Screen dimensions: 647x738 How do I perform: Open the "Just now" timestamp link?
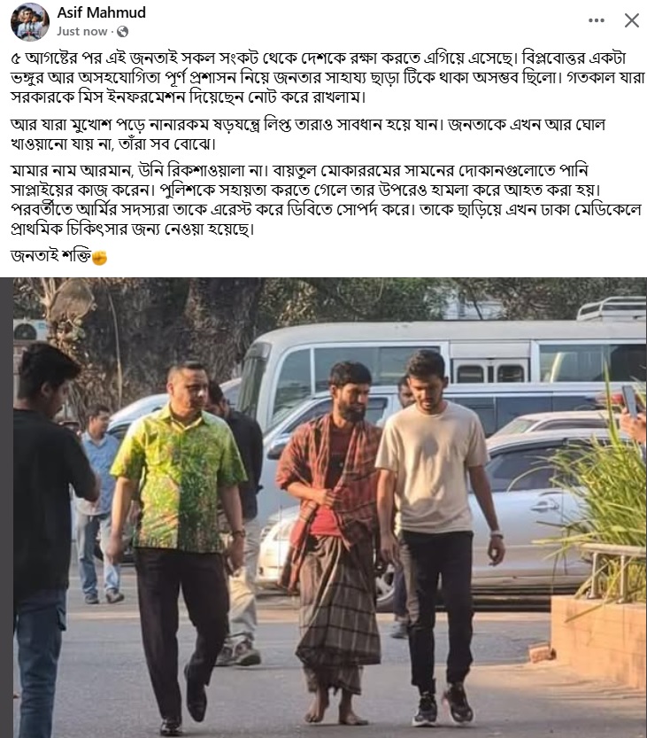[x=82, y=32]
